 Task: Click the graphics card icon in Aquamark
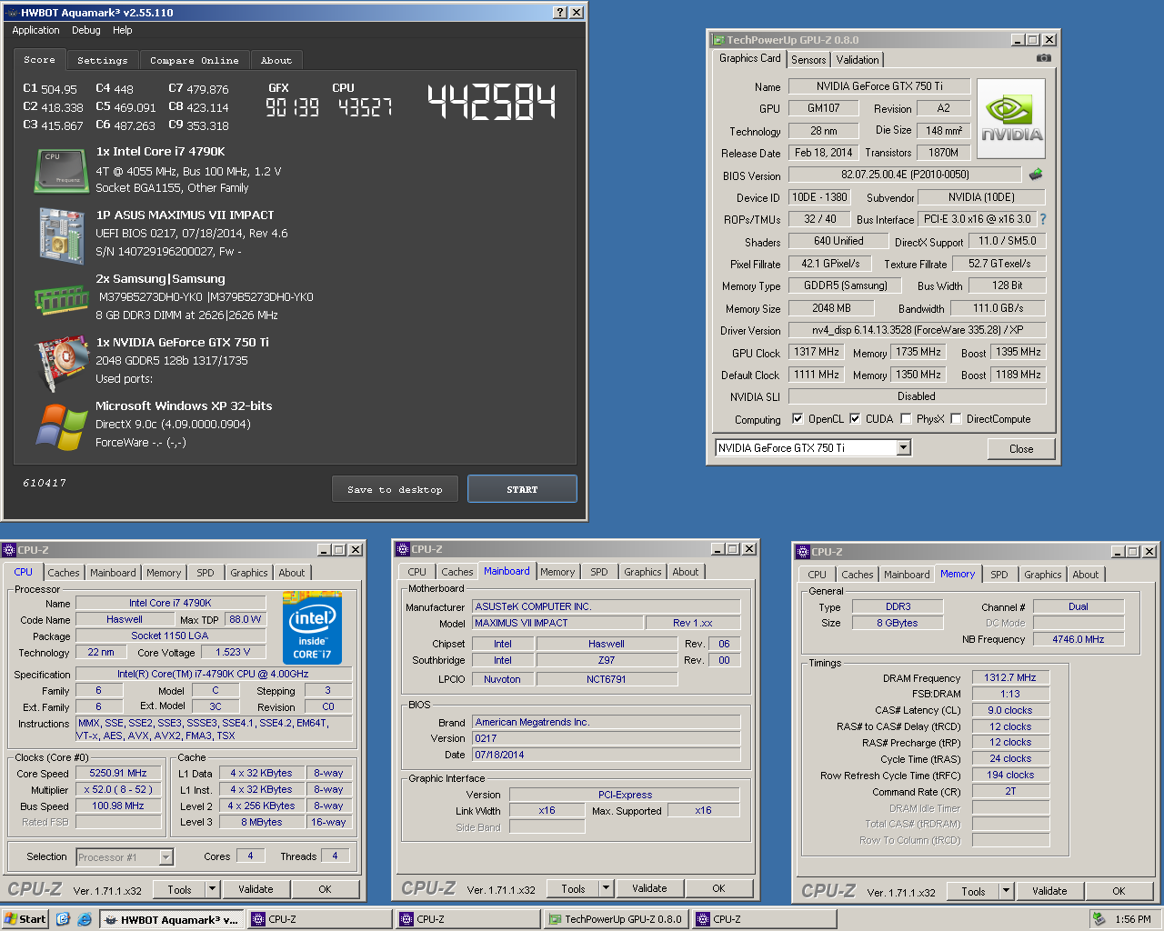[x=61, y=363]
